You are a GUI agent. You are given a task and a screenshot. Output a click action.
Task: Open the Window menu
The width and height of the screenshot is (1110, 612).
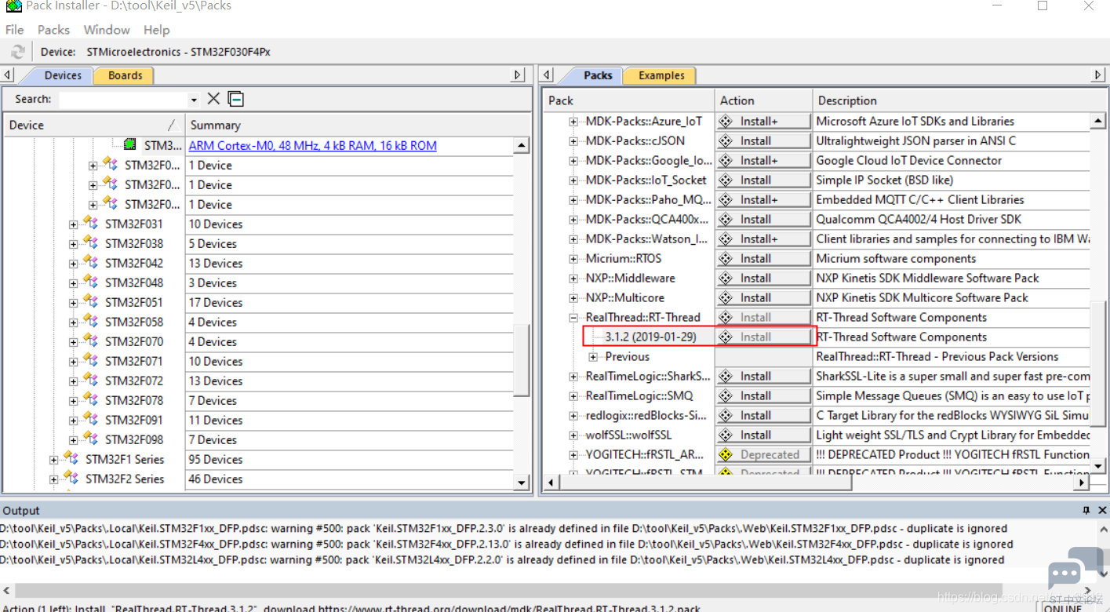(x=107, y=30)
